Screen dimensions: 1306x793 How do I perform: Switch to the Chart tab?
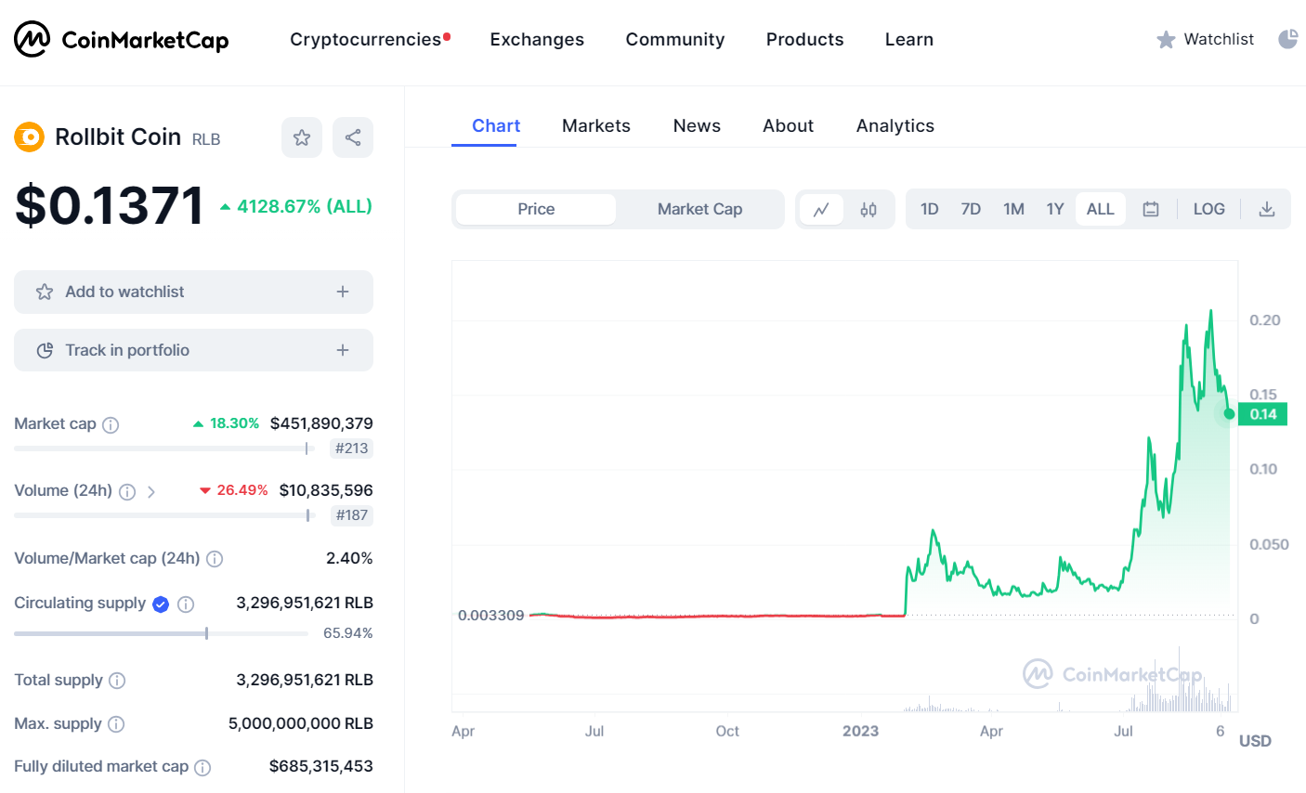496,125
